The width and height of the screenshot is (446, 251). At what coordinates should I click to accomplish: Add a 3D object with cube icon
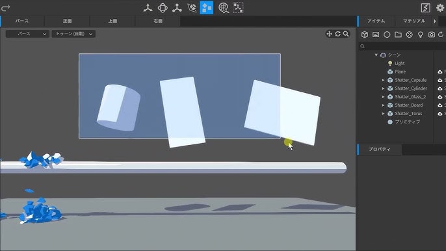coord(365,34)
